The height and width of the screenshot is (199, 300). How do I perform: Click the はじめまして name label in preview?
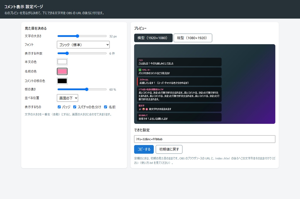[143, 115]
